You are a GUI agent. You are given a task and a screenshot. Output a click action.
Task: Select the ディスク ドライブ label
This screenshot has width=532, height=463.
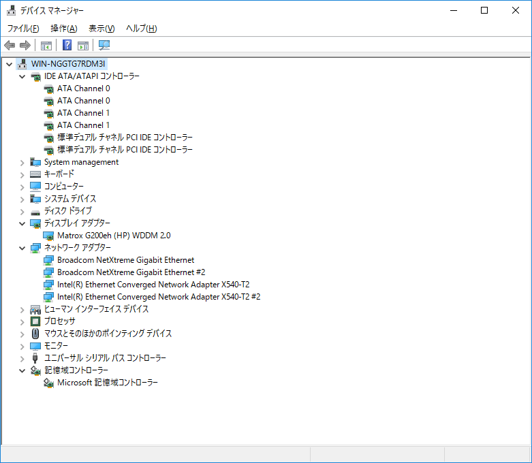tap(68, 211)
